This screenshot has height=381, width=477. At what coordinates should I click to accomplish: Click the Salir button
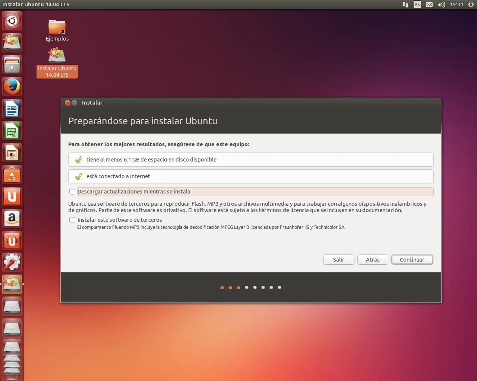coord(339,260)
